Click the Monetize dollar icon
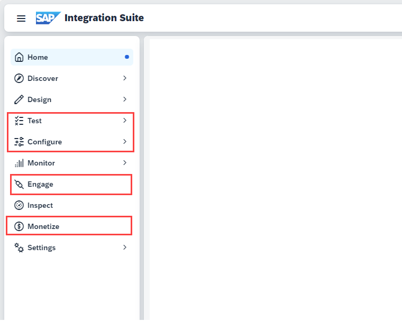 (19, 226)
